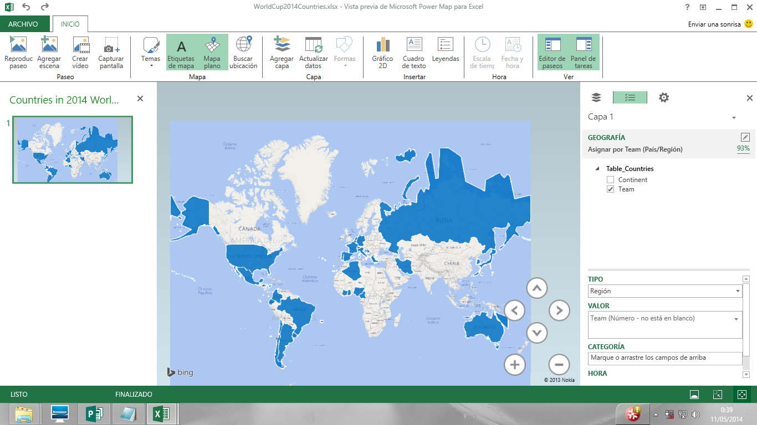Rotate the map right with arrow
This screenshot has height=425, width=757.
click(x=559, y=310)
